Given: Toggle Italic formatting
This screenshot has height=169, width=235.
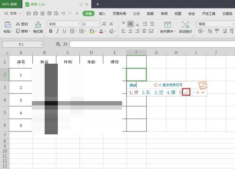Looking at the screenshot, I should (57, 31).
